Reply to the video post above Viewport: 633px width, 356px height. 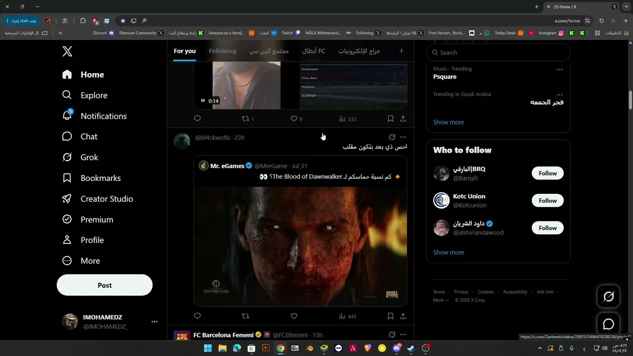tap(197, 119)
